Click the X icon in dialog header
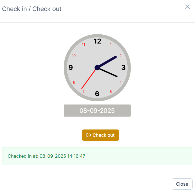Screen dimensions: 195x191 187,7
